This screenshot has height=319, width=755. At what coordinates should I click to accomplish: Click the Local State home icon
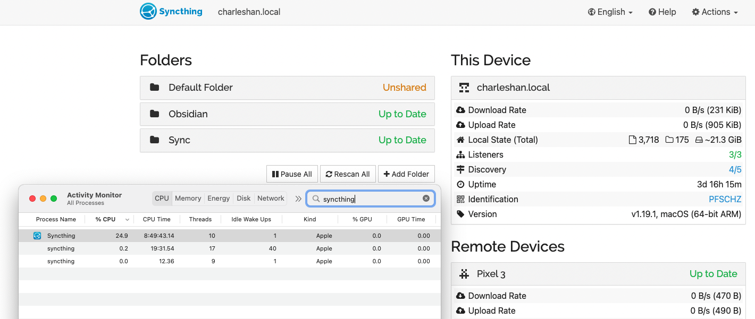tap(460, 140)
